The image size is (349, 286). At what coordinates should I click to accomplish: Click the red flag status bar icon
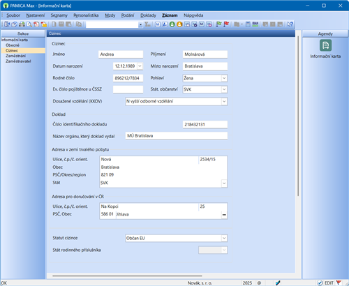tap(339, 283)
